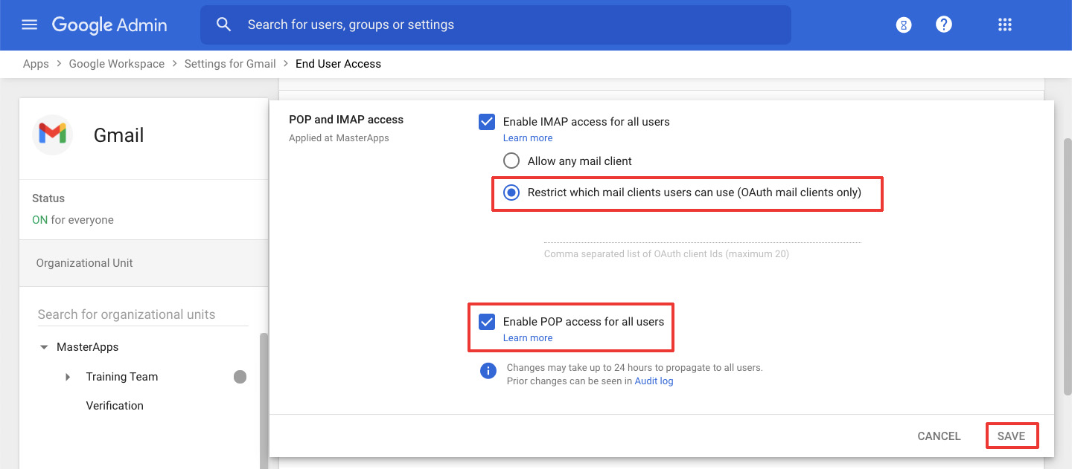Click the SAVE button
This screenshot has width=1072, height=469.
[x=1012, y=436]
